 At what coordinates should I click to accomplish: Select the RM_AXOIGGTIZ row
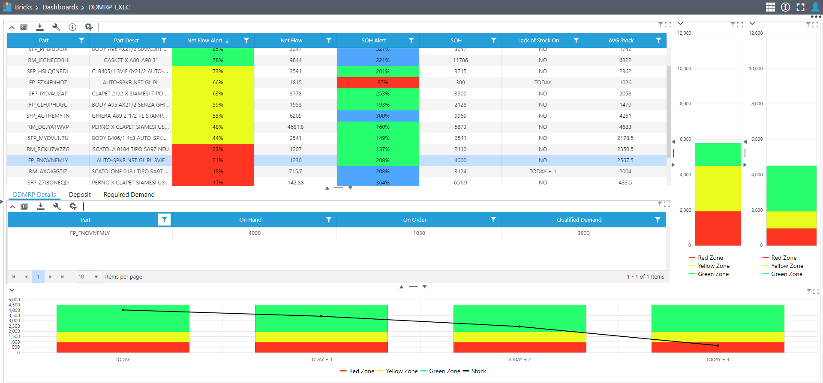(48, 171)
